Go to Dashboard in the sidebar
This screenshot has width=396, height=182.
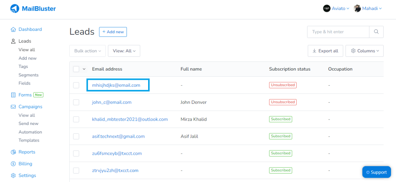30,29
